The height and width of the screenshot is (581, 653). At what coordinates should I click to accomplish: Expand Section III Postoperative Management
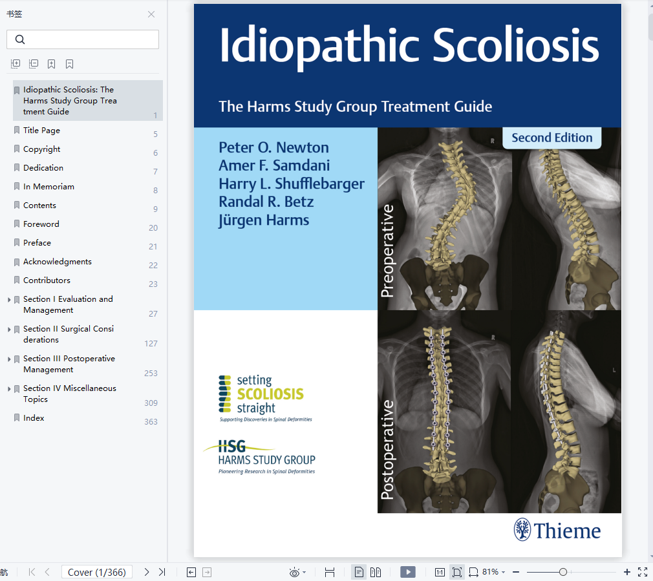click(x=9, y=359)
